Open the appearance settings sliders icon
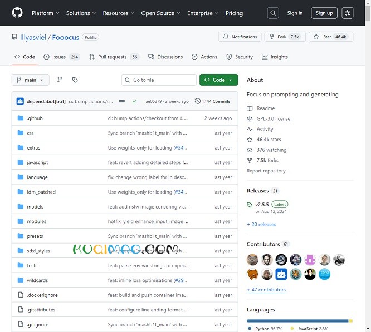The width and height of the screenshot is (371, 332). 348,13
